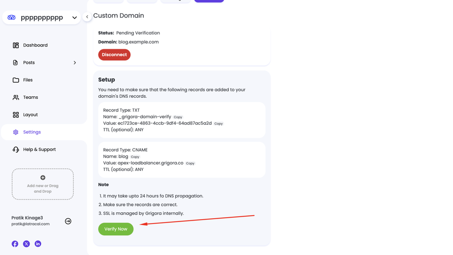Click the green Verify Now button

click(116, 229)
